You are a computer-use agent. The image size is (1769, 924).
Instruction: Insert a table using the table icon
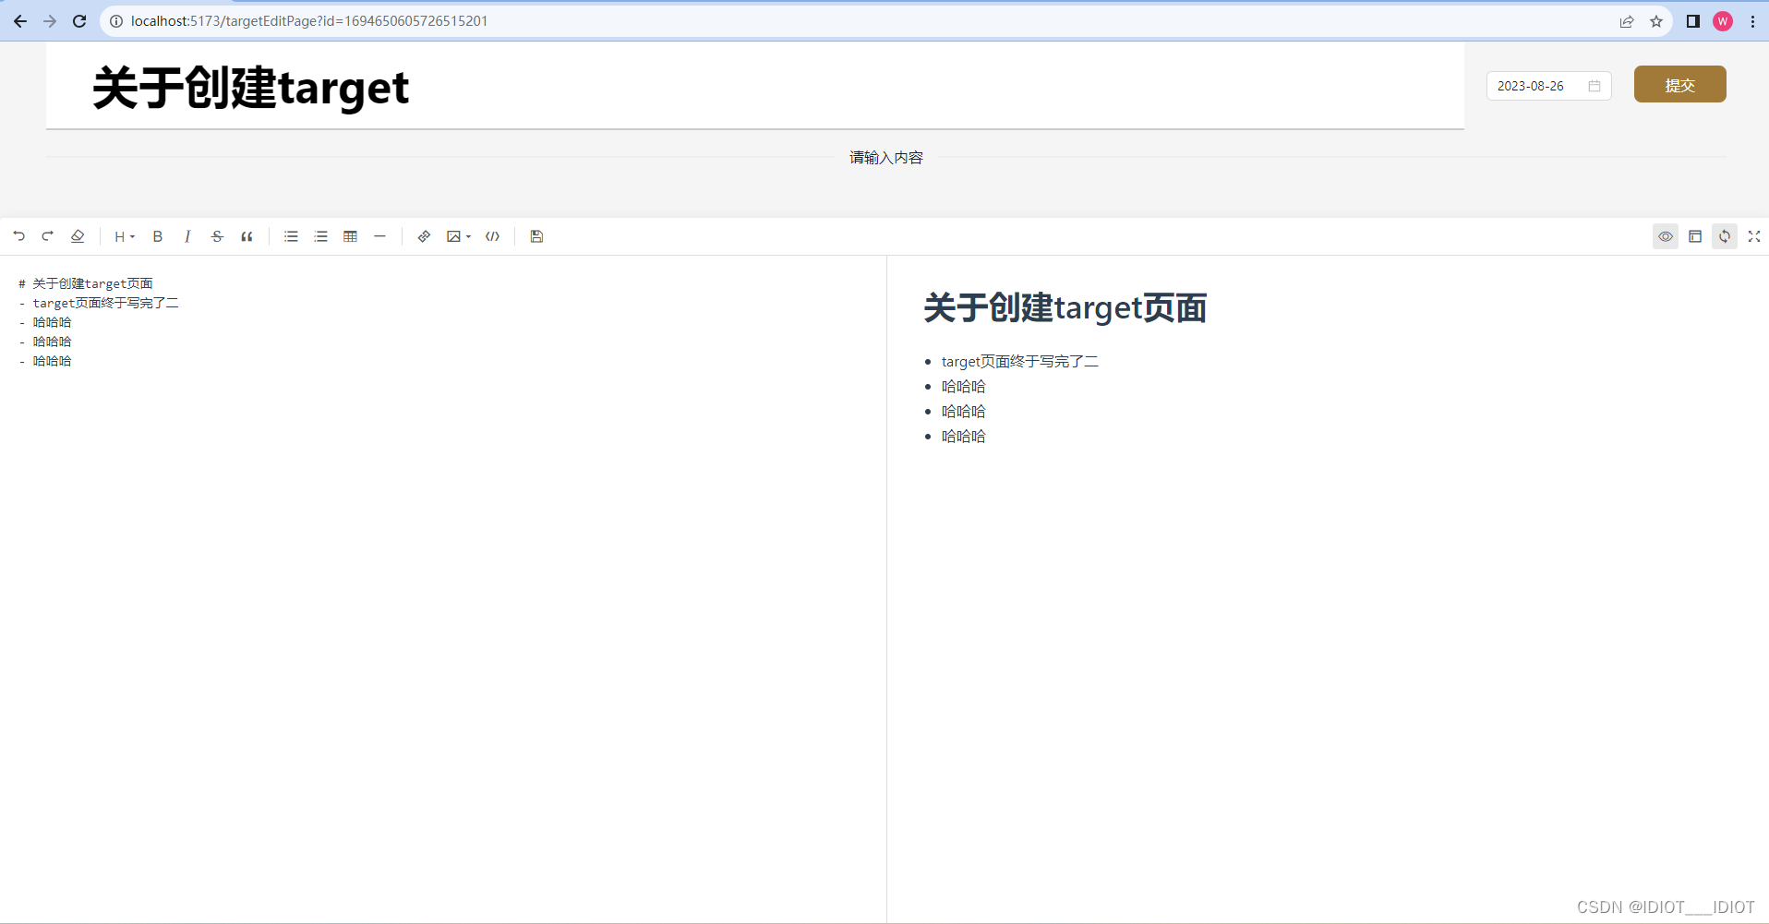pyautogui.click(x=350, y=236)
